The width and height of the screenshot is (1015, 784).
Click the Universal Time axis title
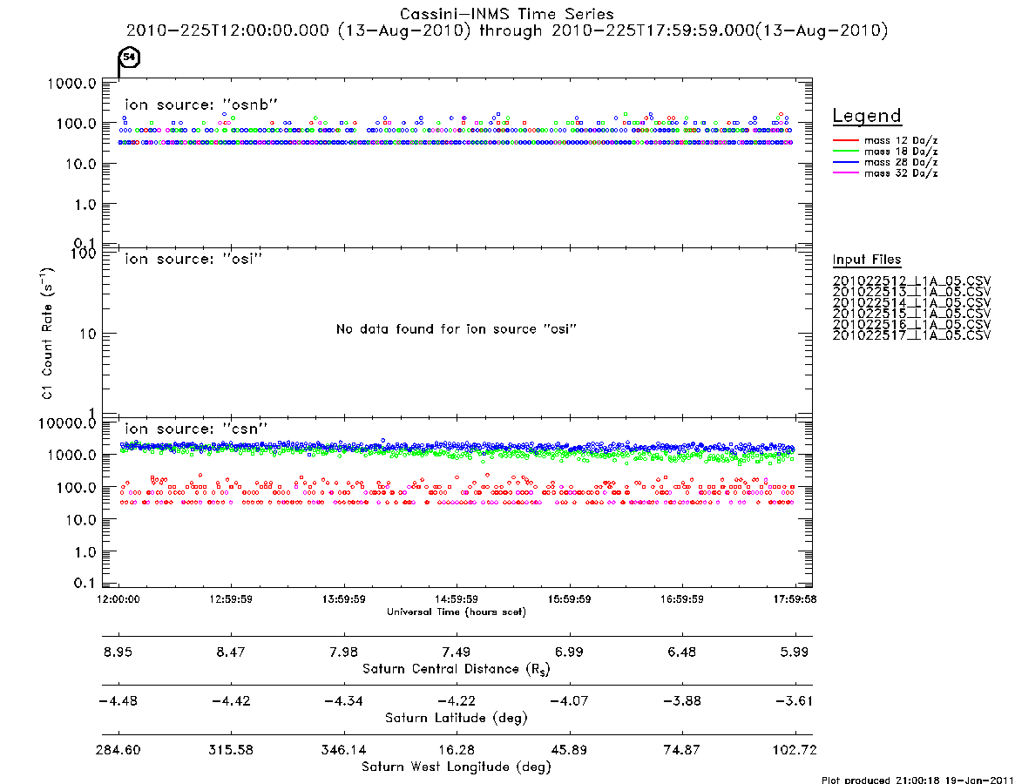457,612
